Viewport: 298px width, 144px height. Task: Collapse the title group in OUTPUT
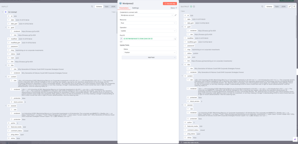pos(182,65)
